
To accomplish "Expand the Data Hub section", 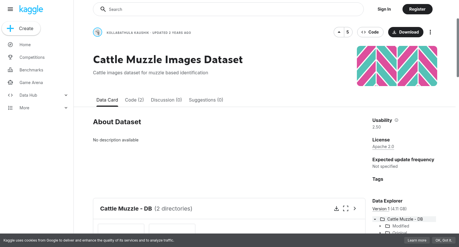I will (66, 95).
